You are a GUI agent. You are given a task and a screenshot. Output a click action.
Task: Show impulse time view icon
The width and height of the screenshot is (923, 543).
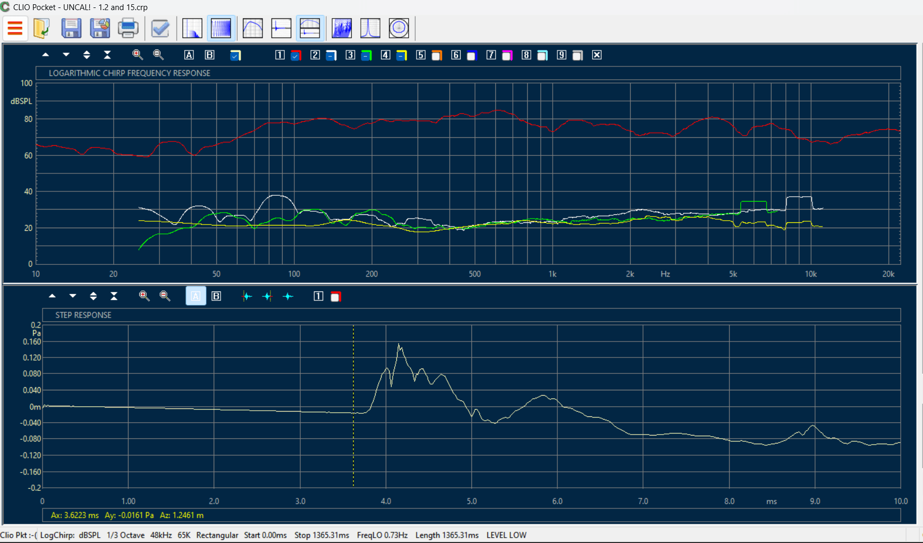[x=281, y=28]
